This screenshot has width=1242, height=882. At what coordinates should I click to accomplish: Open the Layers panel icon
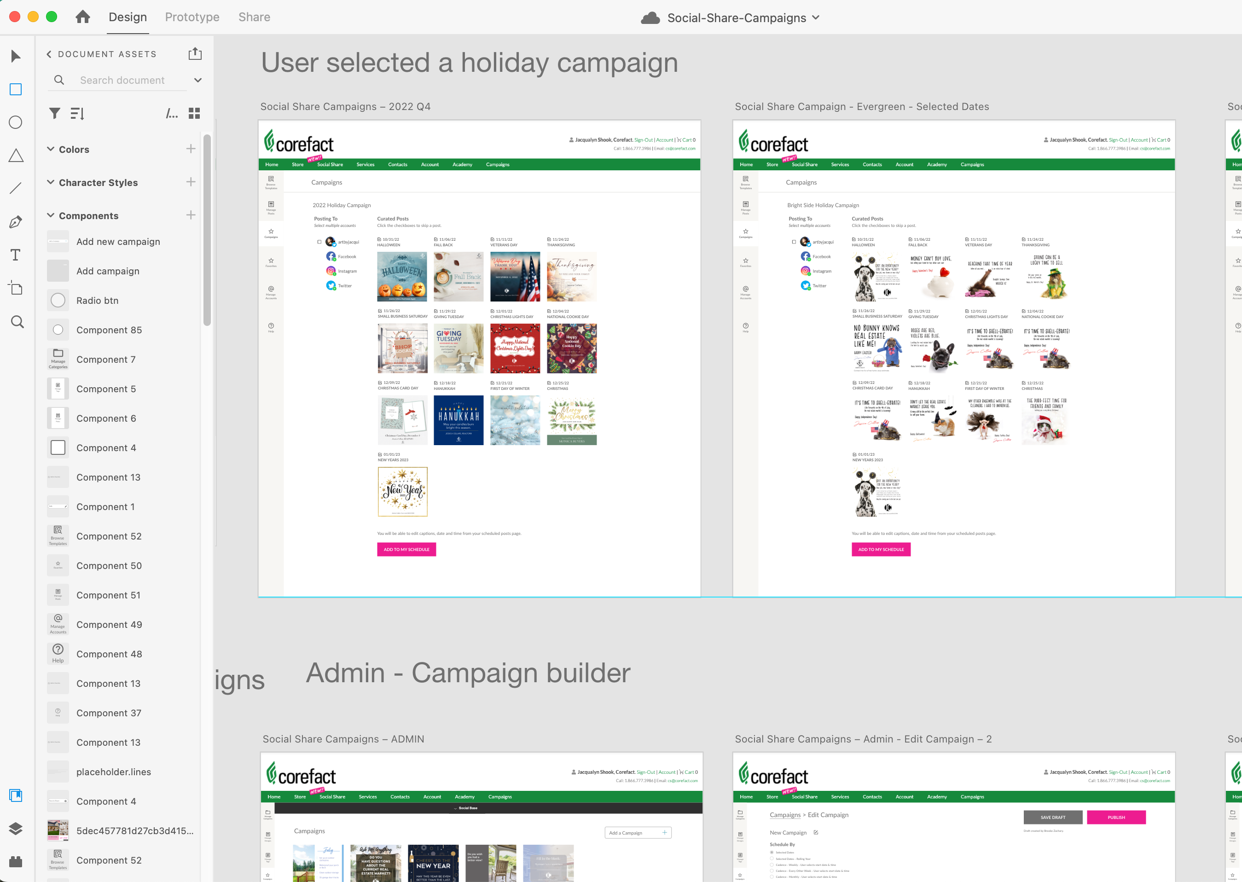tap(16, 828)
